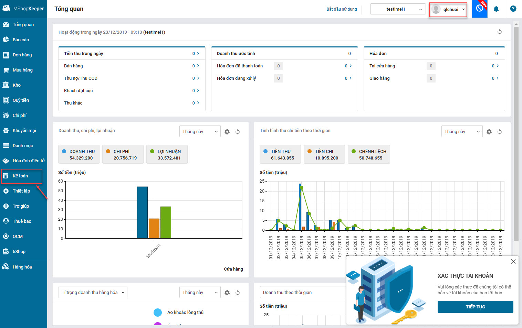Go to the Báo cáo sidebar menu
The height and width of the screenshot is (328, 522).
coord(21,40)
